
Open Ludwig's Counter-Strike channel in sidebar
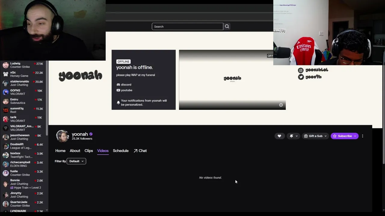pos(23,65)
